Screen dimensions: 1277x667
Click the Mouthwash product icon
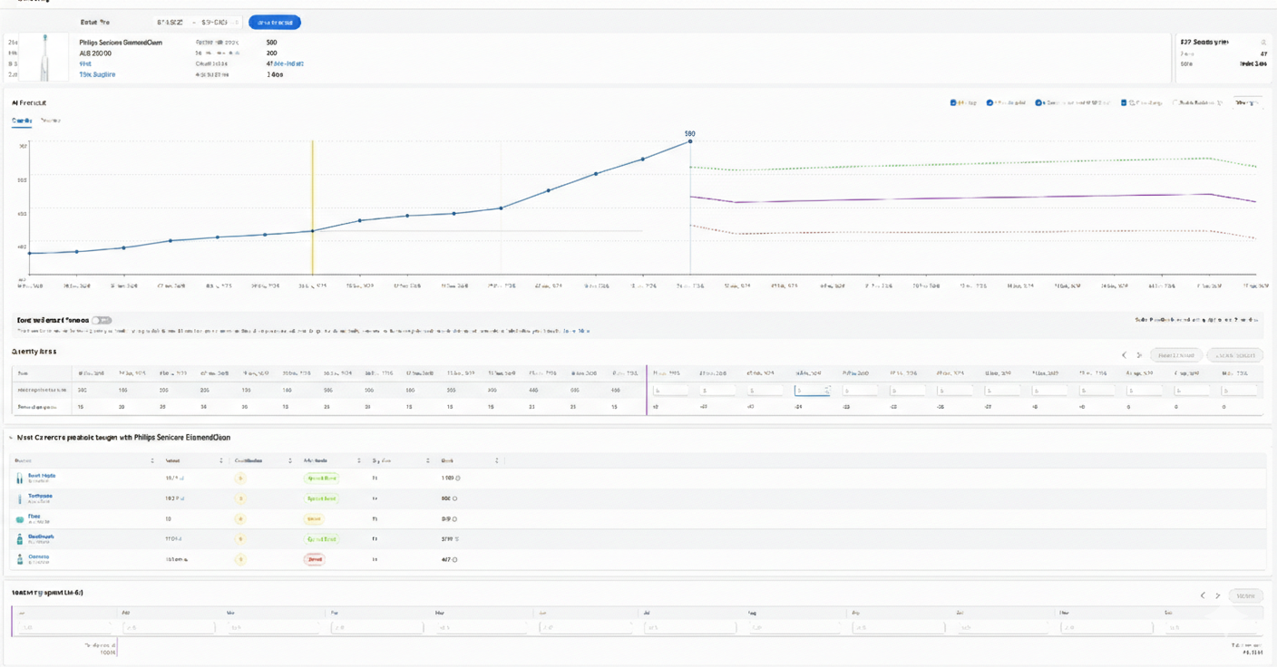(x=18, y=536)
